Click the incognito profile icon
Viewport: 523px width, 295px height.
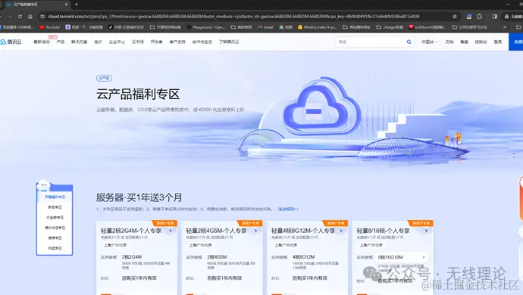coord(506,17)
